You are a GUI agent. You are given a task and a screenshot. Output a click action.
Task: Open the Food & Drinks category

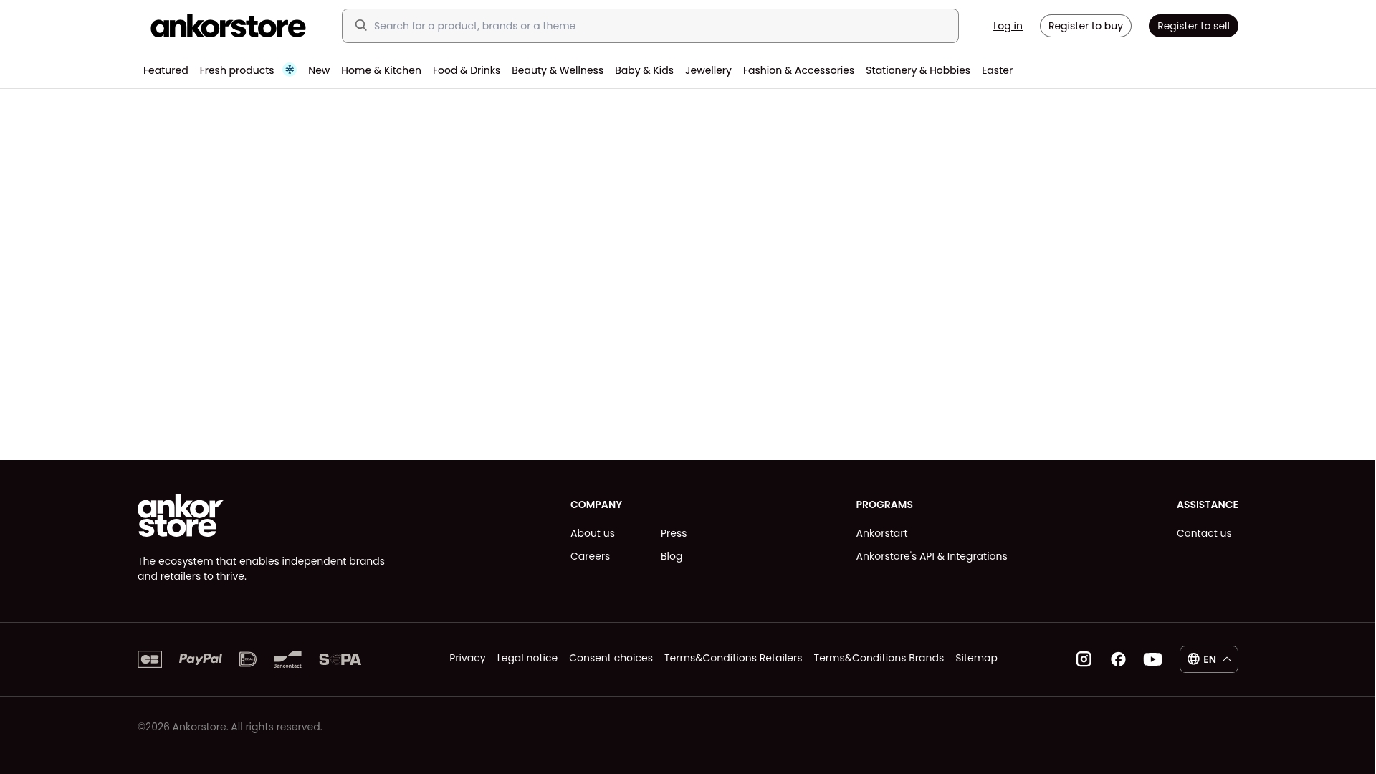tap(467, 70)
